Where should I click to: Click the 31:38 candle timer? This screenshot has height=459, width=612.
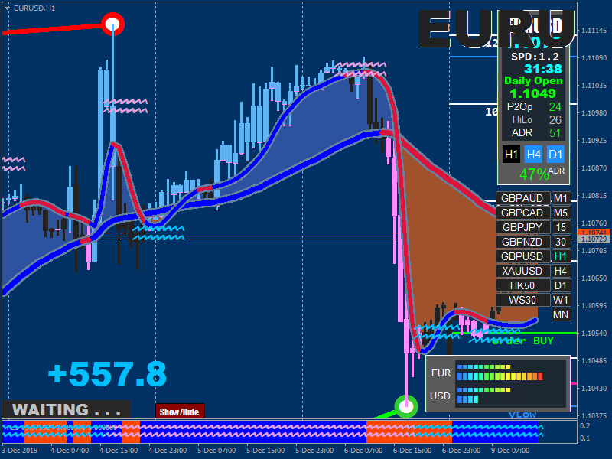click(543, 69)
